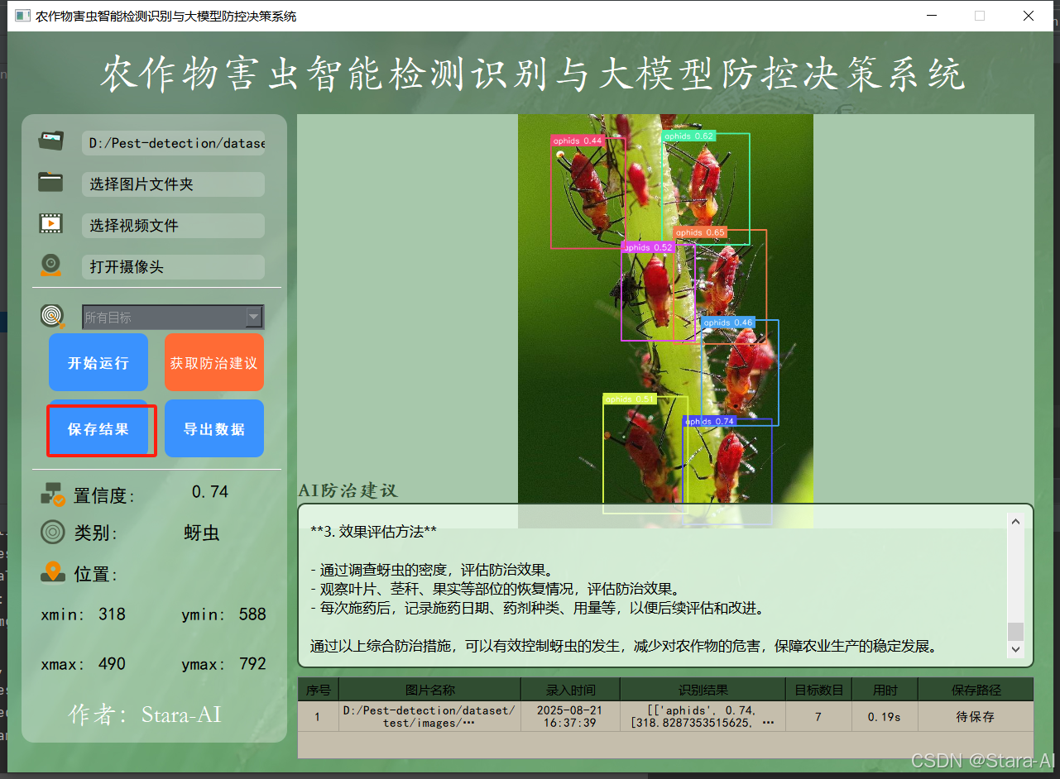Select the timestamp cell 2025-08-21 16:37:39
This screenshot has height=779, width=1060.
pos(571,716)
